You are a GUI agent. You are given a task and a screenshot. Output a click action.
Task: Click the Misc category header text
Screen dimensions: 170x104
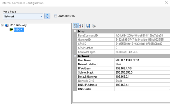pos(81,31)
